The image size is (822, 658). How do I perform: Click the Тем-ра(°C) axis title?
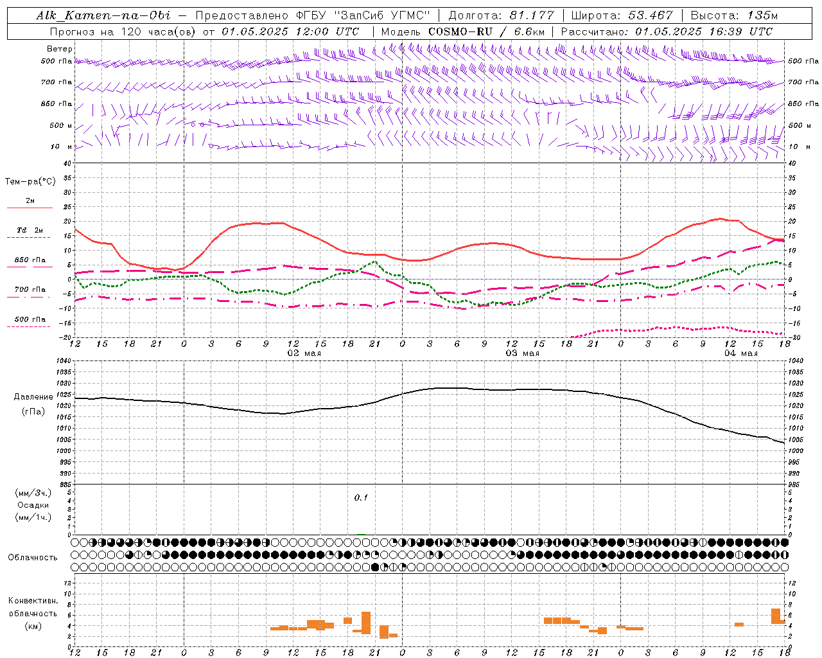pyautogui.click(x=30, y=182)
